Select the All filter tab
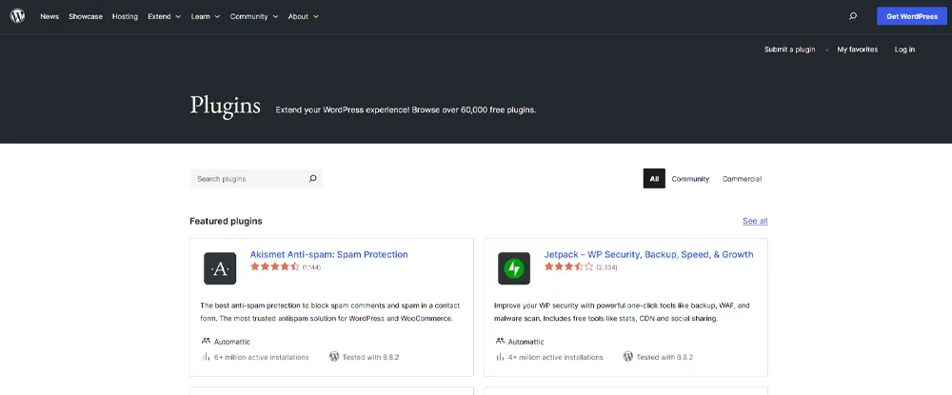The image size is (952, 395). pos(654,179)
